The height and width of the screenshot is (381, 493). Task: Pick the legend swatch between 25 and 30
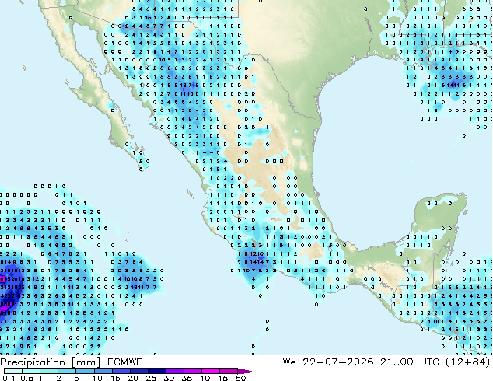156,371
